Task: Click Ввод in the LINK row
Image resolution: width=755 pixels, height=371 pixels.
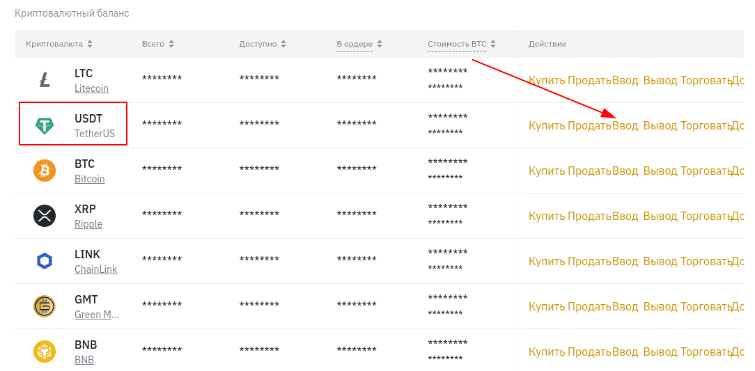Action: pos(625,261)
